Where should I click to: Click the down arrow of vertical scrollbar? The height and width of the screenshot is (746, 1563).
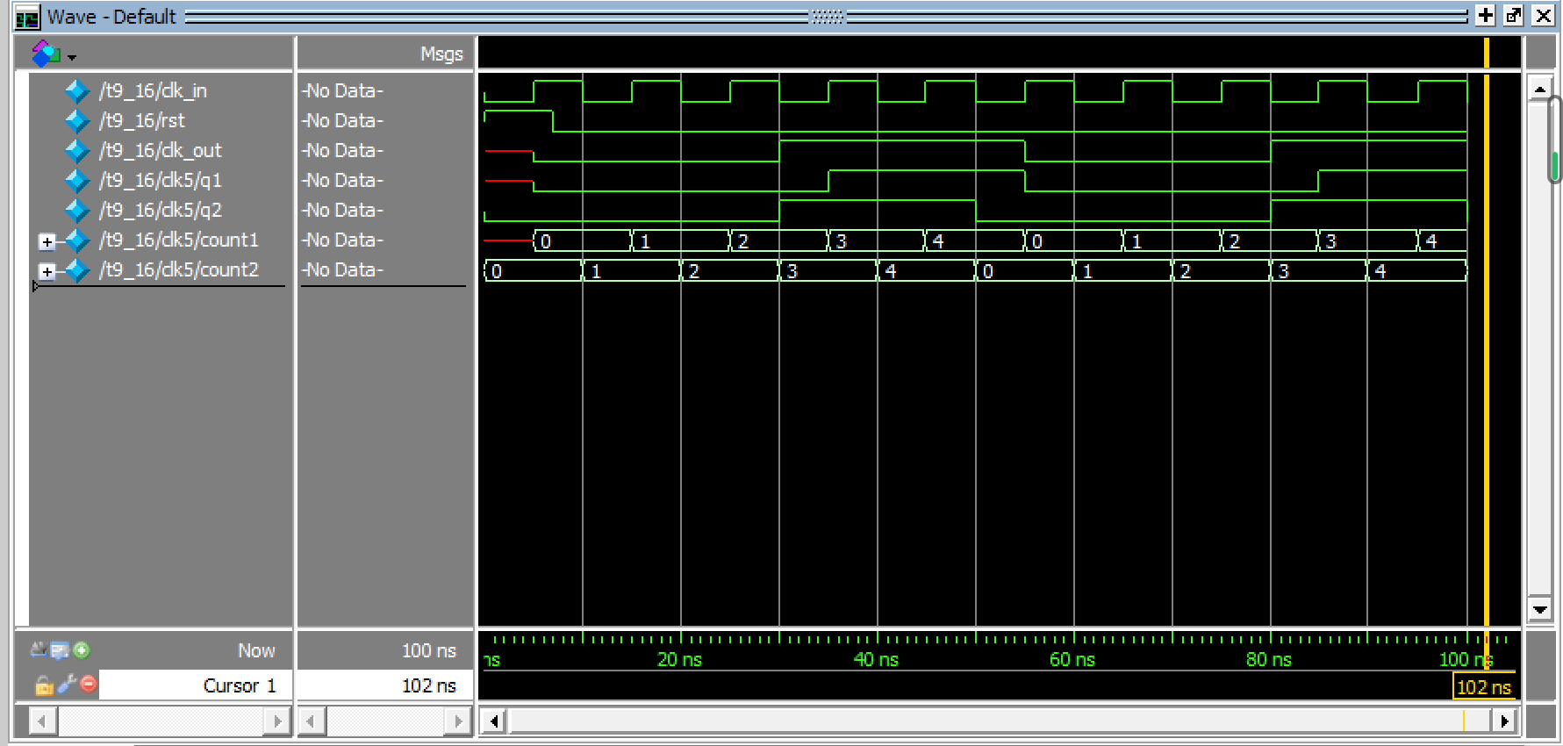(x=1540, y=609)
